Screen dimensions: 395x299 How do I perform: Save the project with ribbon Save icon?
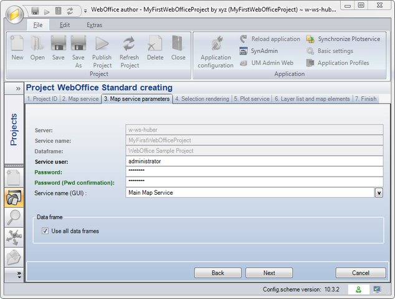(58, 48)
